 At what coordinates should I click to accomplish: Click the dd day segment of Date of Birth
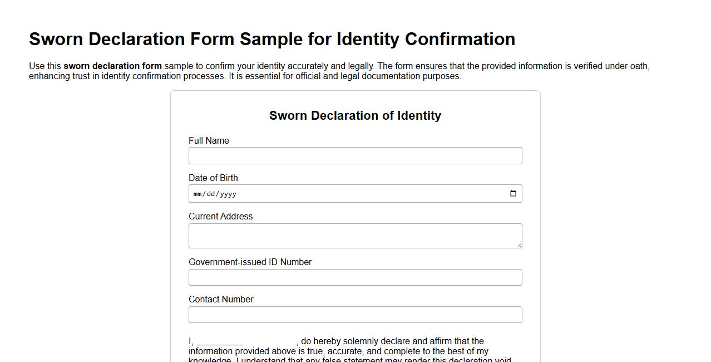(x=212, y=194)
